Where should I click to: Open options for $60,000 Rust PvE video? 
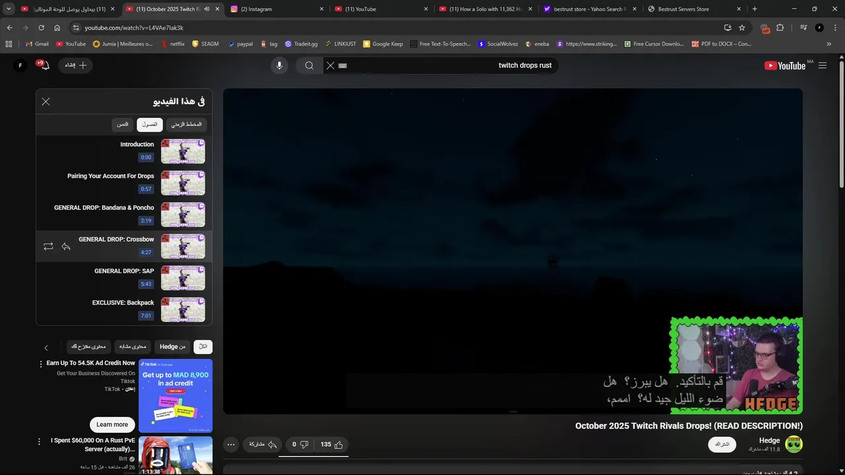[41, 441]
